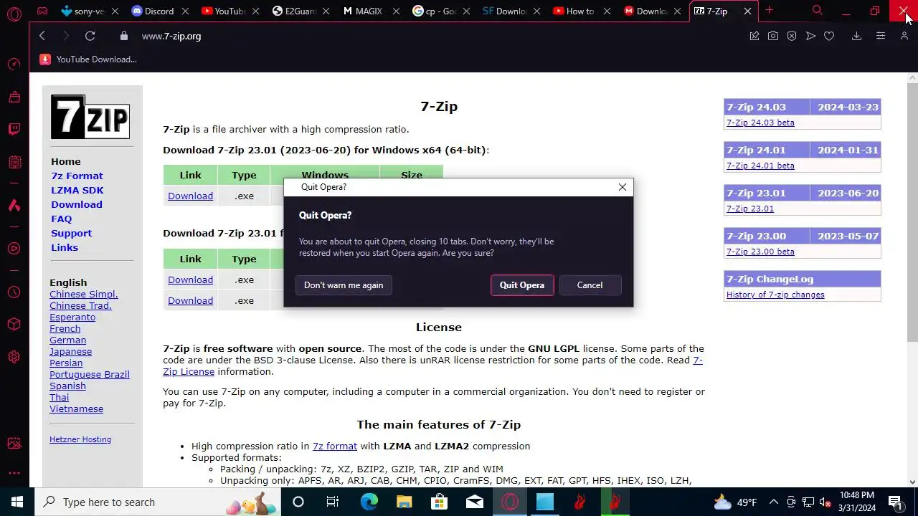Open Windows Start menu
Screen dimensions: 918x516
tap(17, 502)
